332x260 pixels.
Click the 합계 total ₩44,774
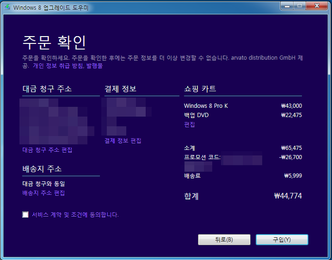point(288,196)
